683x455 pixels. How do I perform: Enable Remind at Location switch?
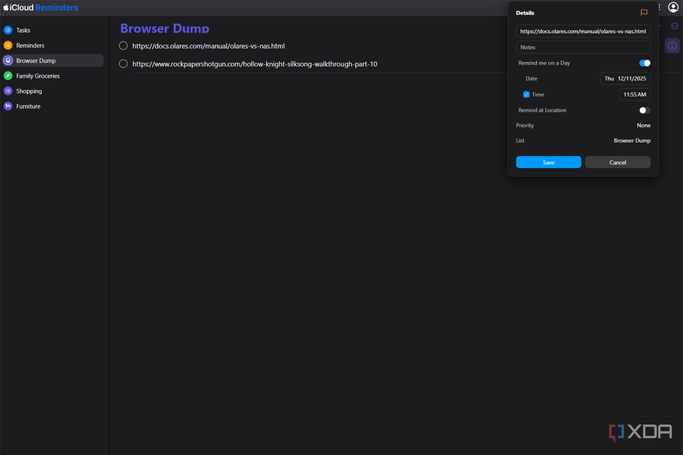pyautogui.click(x=645, y=110)
